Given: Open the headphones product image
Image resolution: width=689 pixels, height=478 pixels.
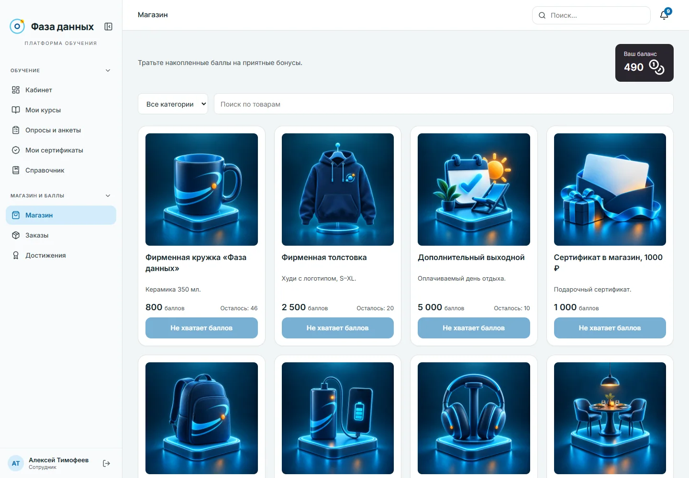Looking at the screenshot, I should click(474, 418).
